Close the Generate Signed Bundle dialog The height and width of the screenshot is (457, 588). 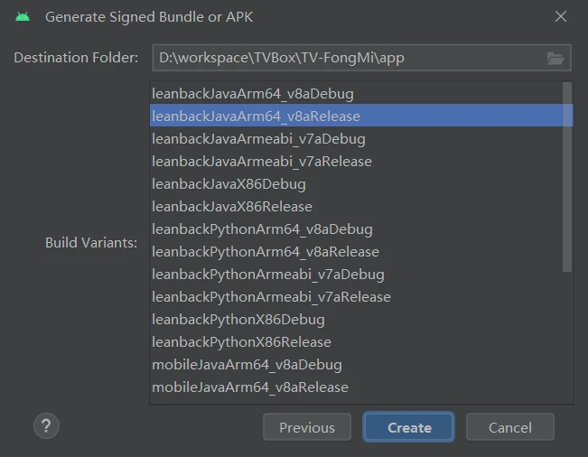(561, 16)
